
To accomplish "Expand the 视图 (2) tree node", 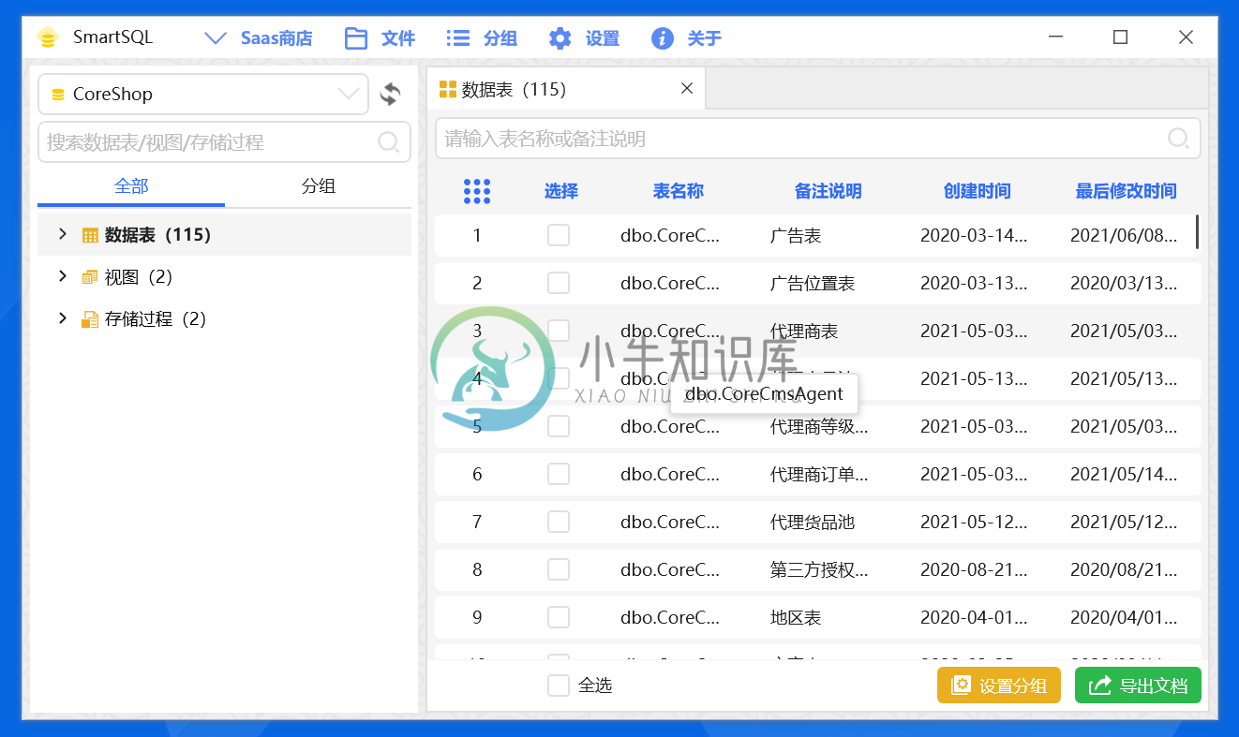I will coord(63,276).
